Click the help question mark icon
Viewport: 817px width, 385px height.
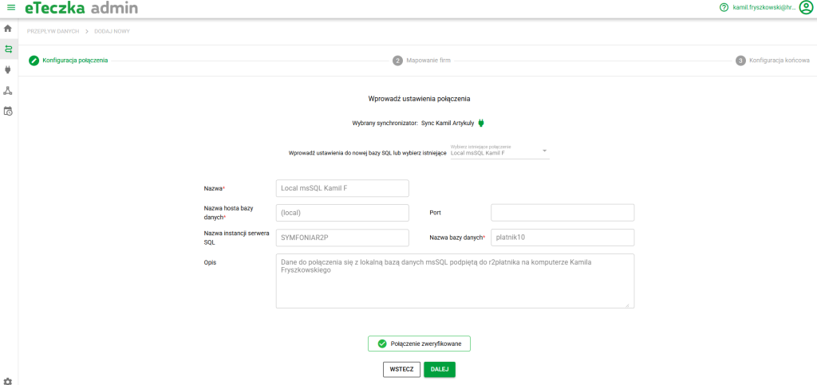[x=724, y=8]
